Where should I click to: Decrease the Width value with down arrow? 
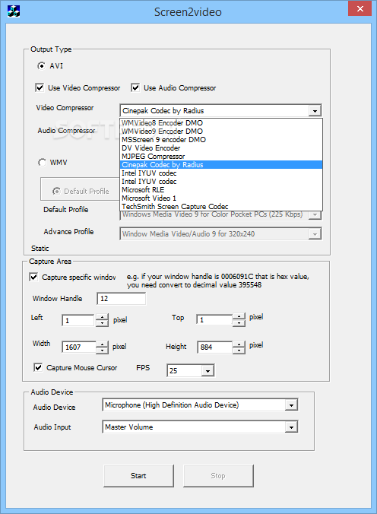pyautogui.click(x=102, y=351)
